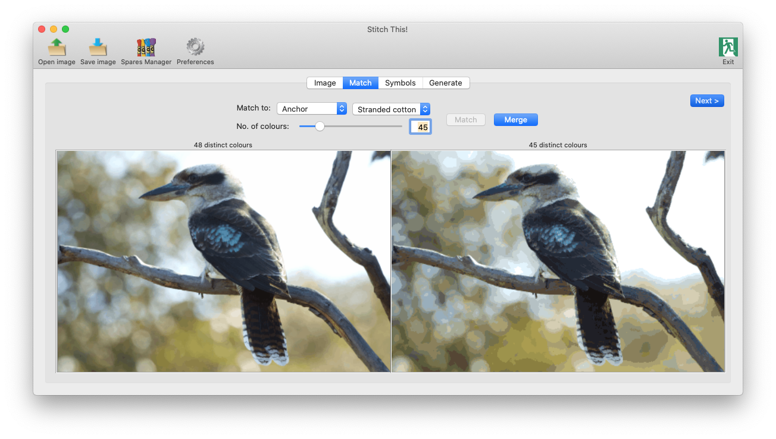Click the Save image toolbar icon

98,48
